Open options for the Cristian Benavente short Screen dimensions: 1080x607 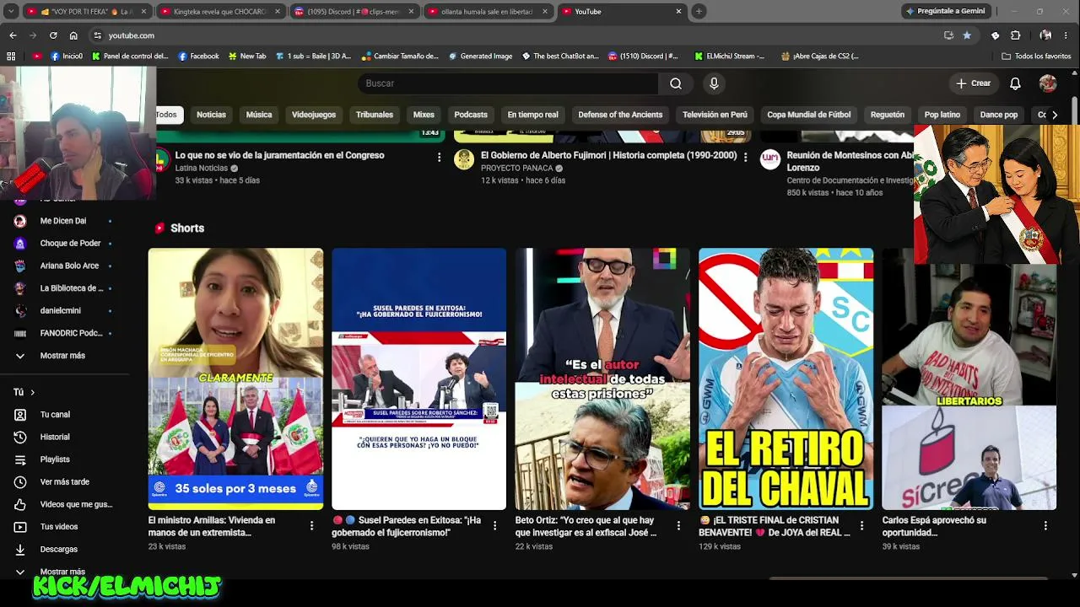[x=861, y=526]
